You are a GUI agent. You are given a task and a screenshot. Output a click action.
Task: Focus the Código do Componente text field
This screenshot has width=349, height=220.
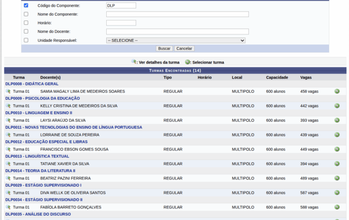121,5
